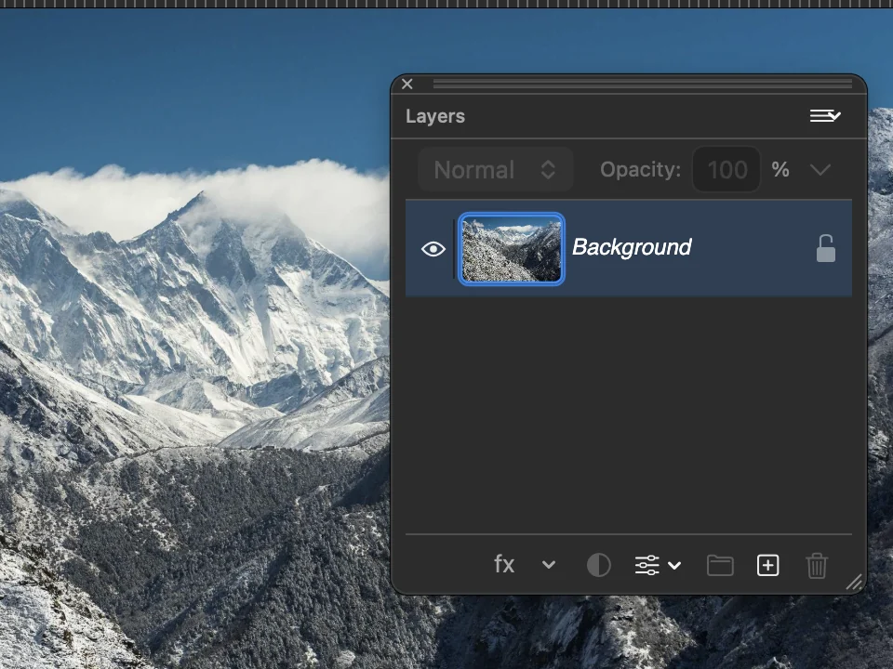This screenshot has width=893, height=669.
Task: Click the Opacity value field
Action: (726, 169)
